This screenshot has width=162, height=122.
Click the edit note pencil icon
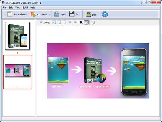pos(93,23)
